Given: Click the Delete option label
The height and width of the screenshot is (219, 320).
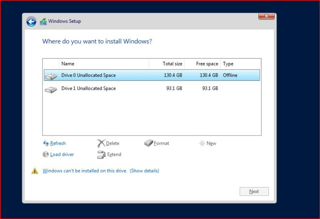Looking at the screenshot, I should point(112,143).
